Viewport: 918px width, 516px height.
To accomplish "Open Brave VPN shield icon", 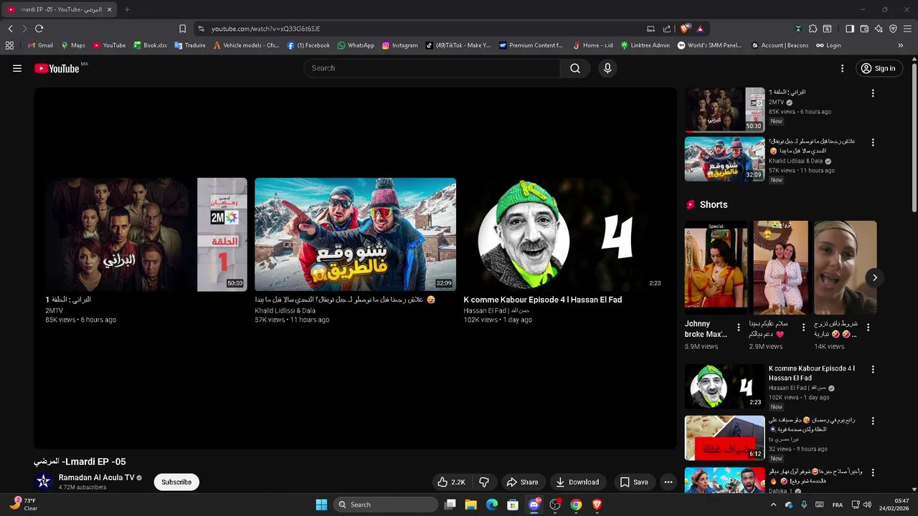I will [x=893, y=29].
